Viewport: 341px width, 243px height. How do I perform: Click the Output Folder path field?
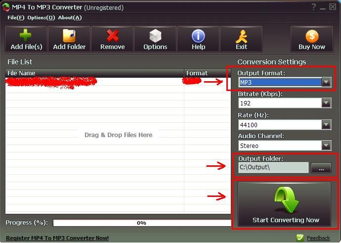273,167
